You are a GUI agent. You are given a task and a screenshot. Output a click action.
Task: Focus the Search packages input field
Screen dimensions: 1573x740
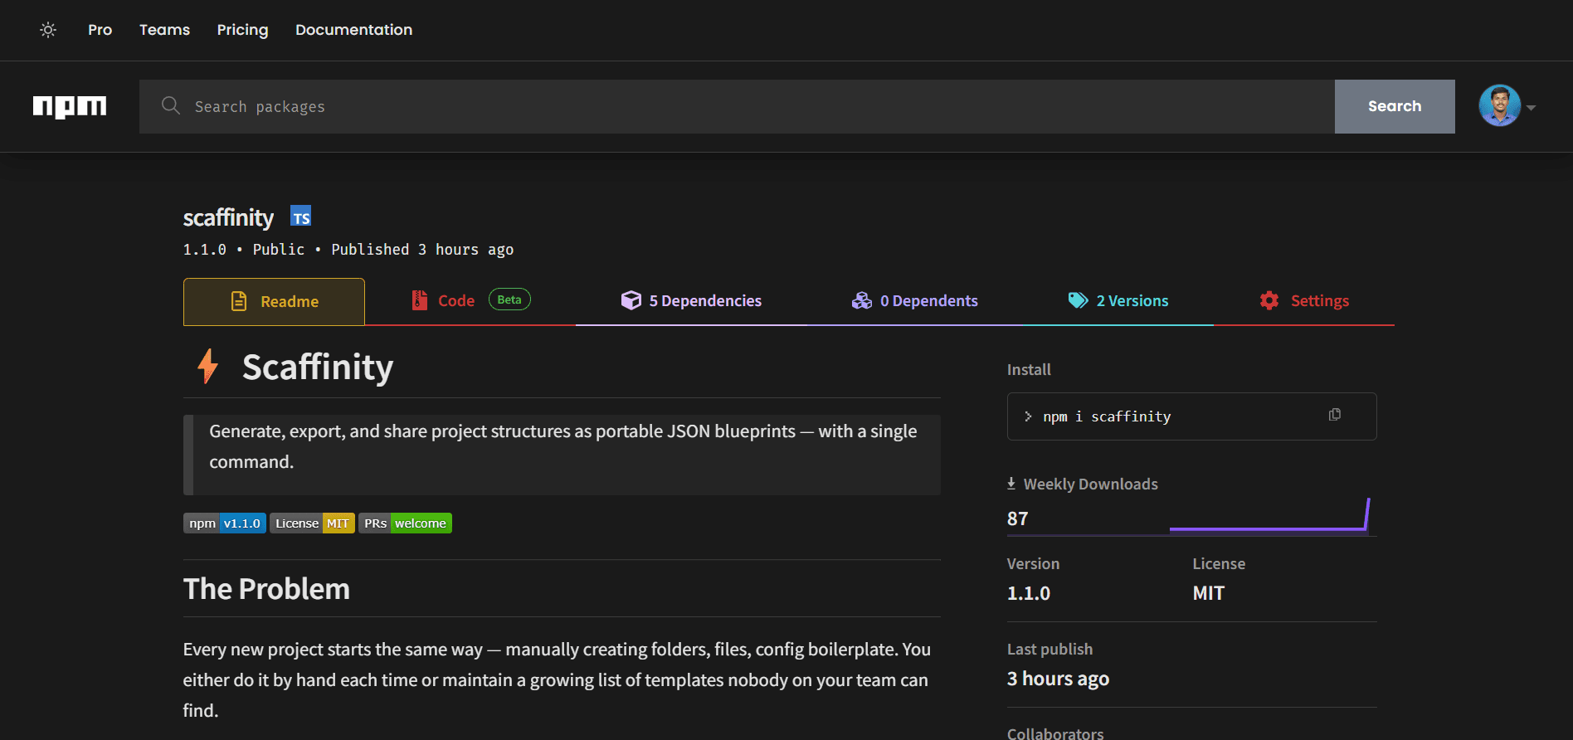737,106
